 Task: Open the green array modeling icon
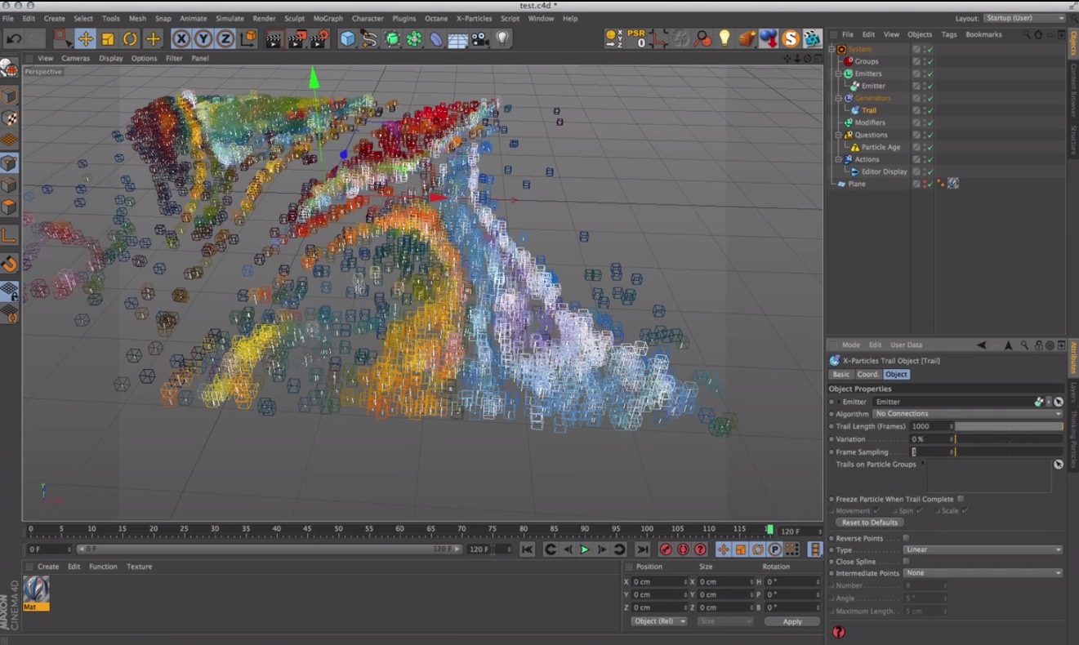click(392, 38)
